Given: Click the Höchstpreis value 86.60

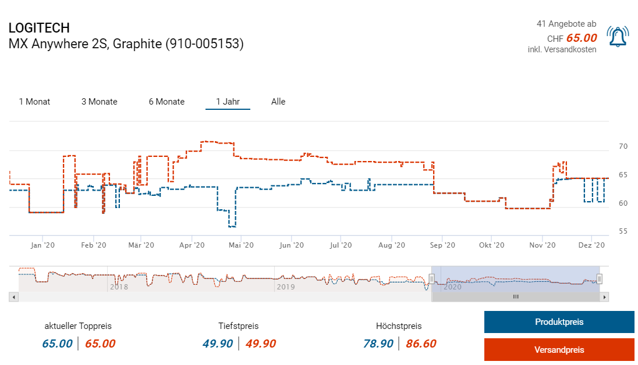Looking at the screenshot, I should pos(420,343).
